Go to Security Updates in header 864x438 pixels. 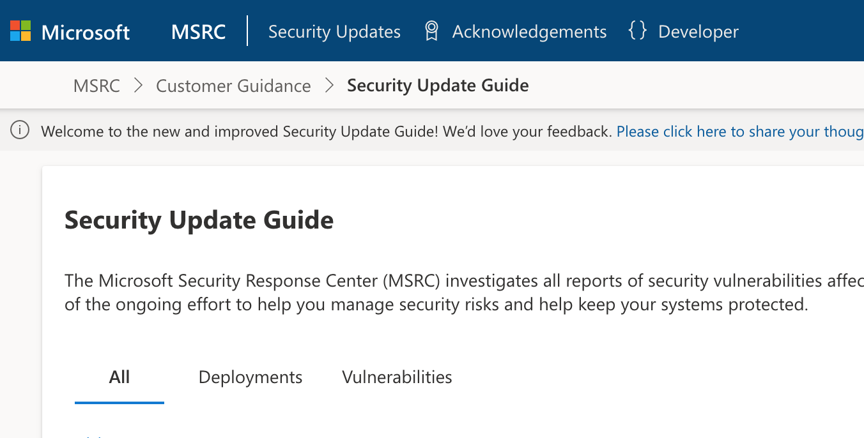[334, 32]
